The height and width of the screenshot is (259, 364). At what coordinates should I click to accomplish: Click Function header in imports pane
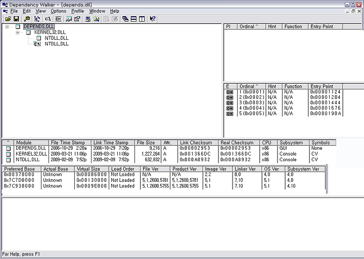tap(295, 27)
